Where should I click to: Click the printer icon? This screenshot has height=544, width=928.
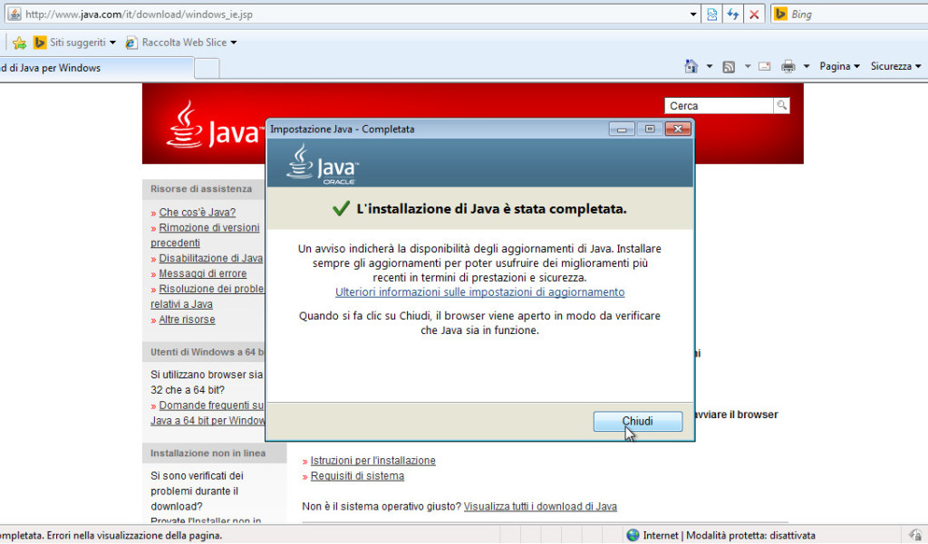coord(788,66)
